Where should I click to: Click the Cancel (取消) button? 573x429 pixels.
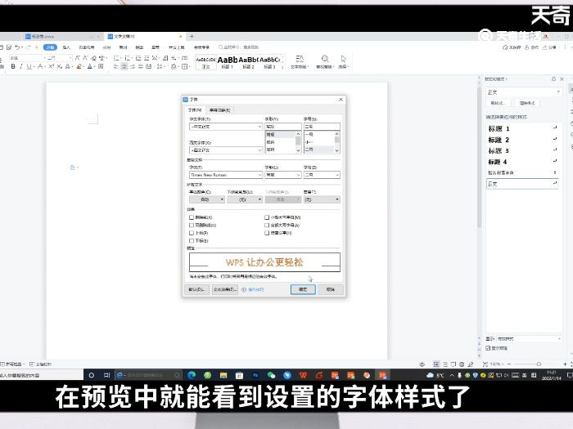pos(331,289)
